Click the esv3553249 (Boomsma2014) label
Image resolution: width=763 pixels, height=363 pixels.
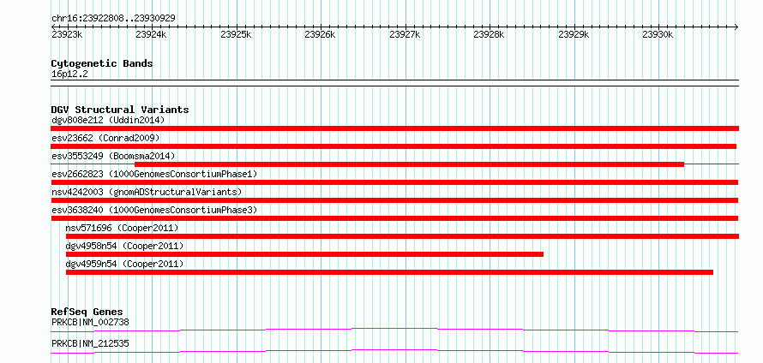coord(113,156)
